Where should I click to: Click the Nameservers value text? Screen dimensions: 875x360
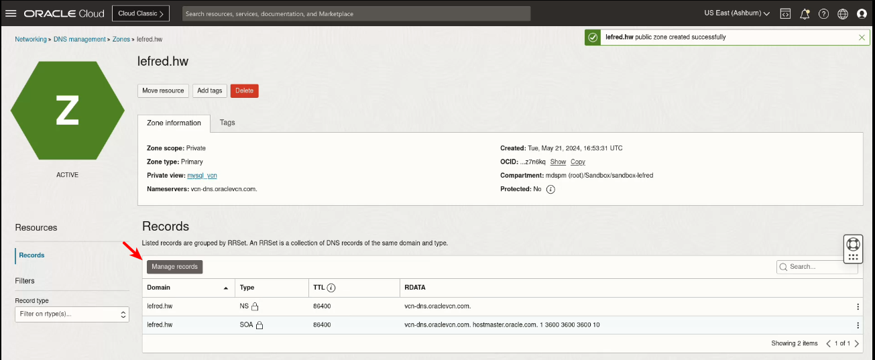224,189
